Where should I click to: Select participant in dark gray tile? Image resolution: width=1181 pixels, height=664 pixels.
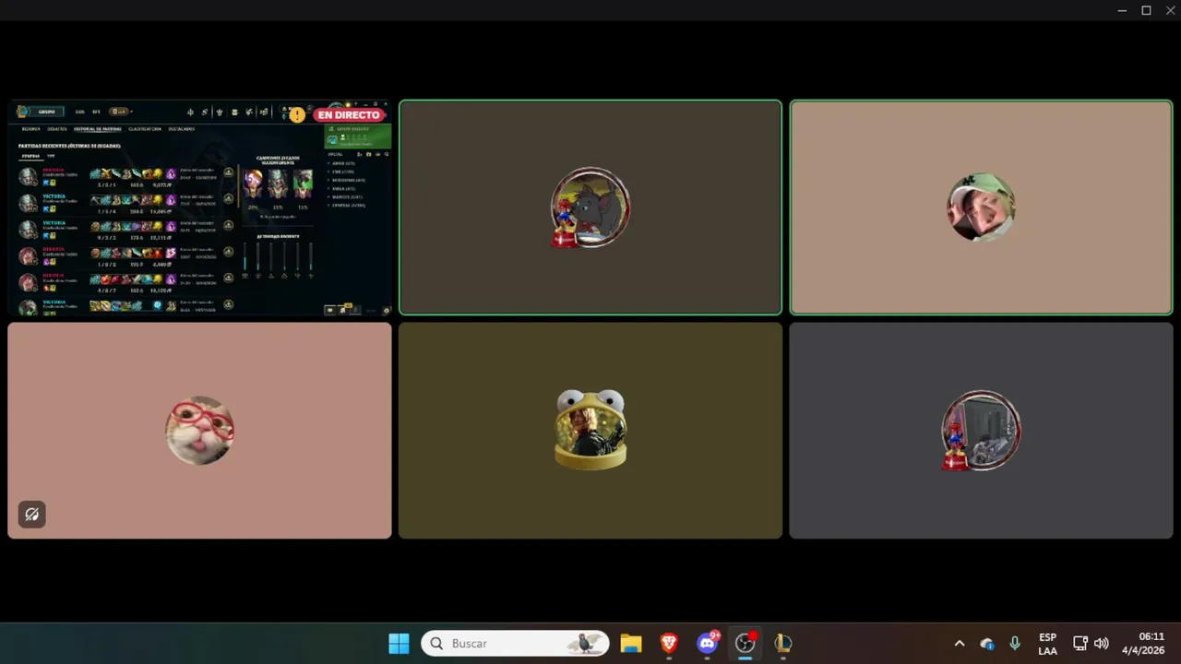coord(981,430)
